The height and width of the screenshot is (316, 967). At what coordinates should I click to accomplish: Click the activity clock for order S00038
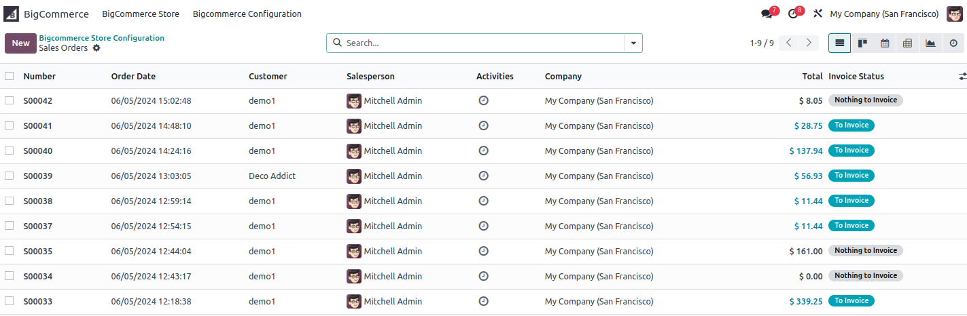pos(483,201)
